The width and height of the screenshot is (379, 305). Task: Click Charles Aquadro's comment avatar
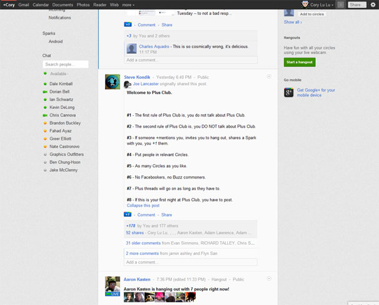click(131, 49)
